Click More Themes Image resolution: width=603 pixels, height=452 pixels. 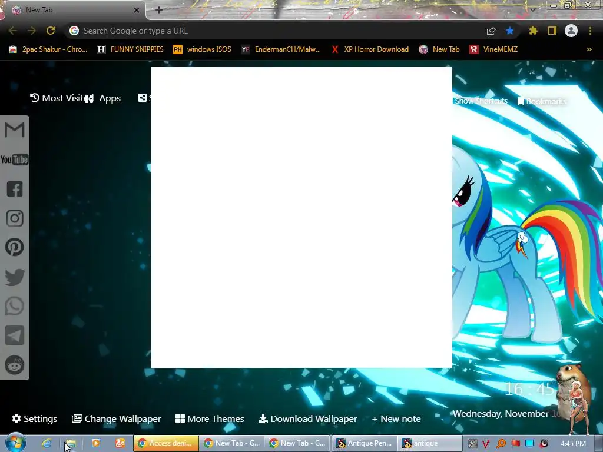(x=210, y=418)
